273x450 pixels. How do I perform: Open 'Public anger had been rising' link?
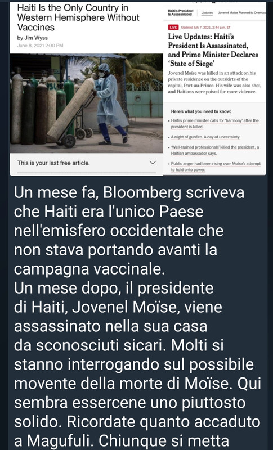[x=216, y=166]
